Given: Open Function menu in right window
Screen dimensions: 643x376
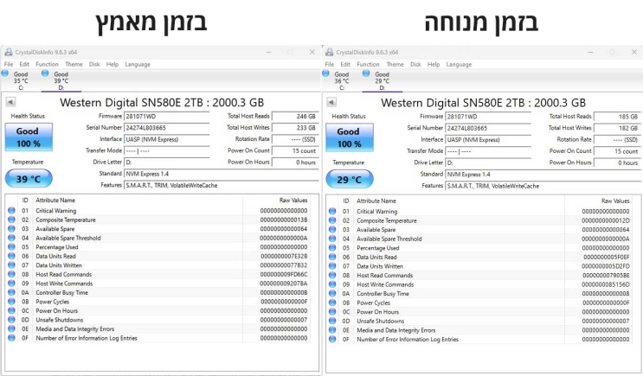Looking at the screenshot, I should (368, 64).
